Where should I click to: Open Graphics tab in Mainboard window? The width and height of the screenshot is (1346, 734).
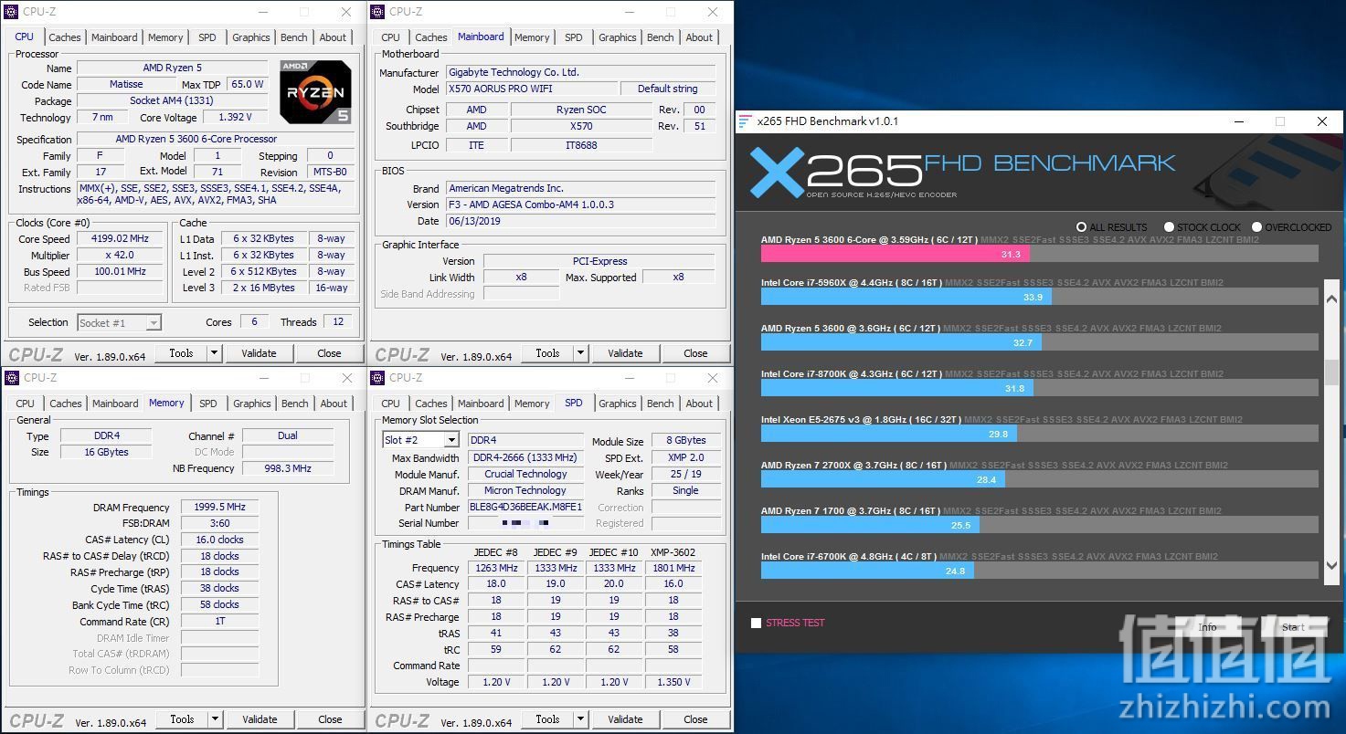618,37
